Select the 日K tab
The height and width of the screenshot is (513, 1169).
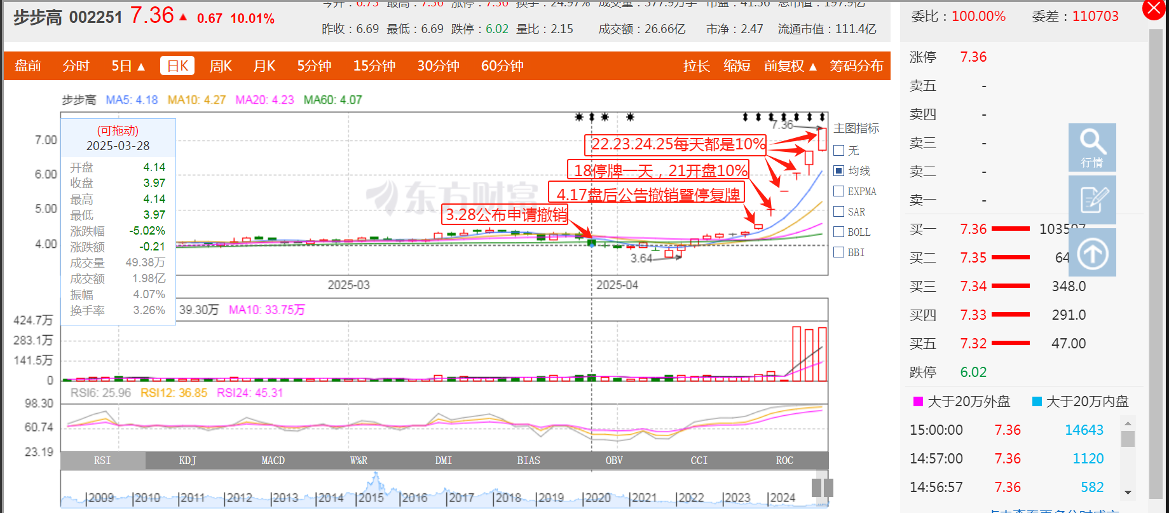click(177, 66)
